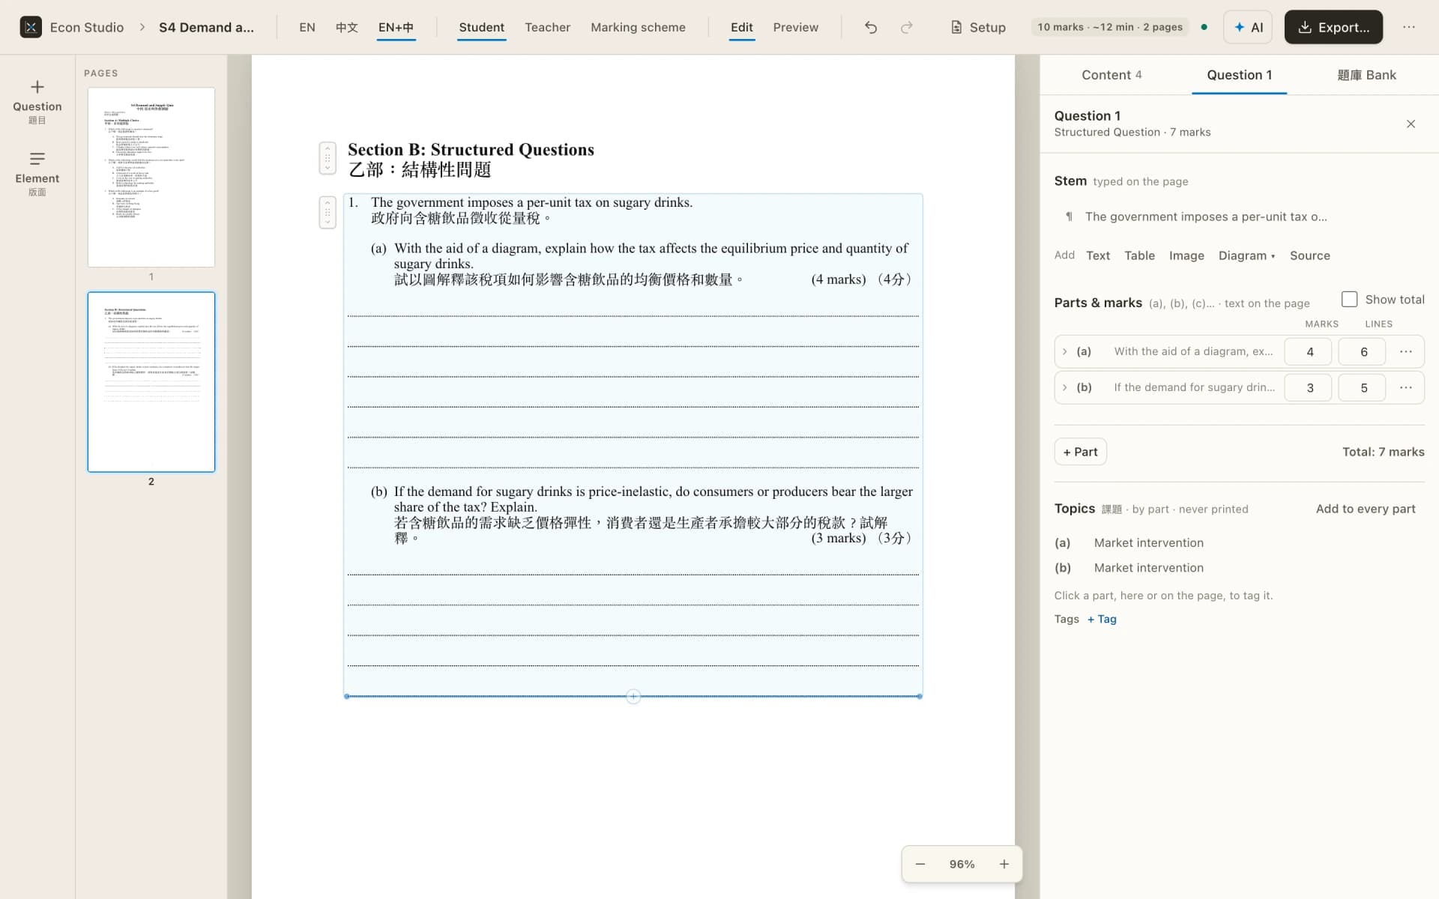This screenshot has width=1439, height=899.
Task: Select the page 2 thumbnail
Action: [151, 382]
